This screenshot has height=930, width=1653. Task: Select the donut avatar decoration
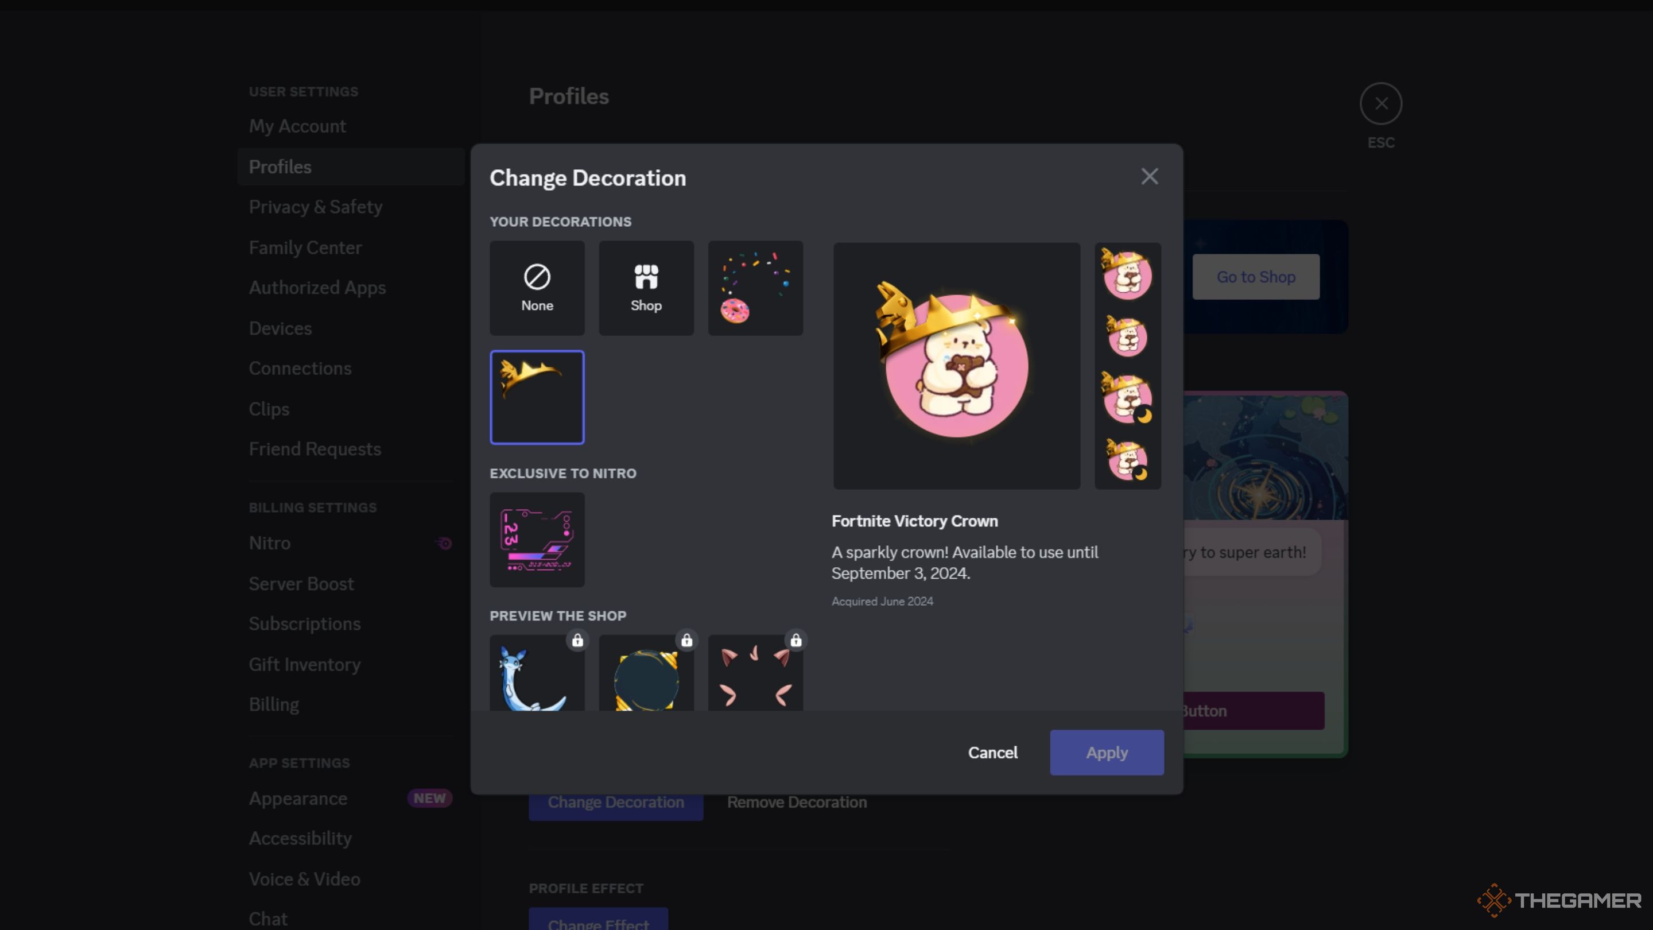(755, 287)
